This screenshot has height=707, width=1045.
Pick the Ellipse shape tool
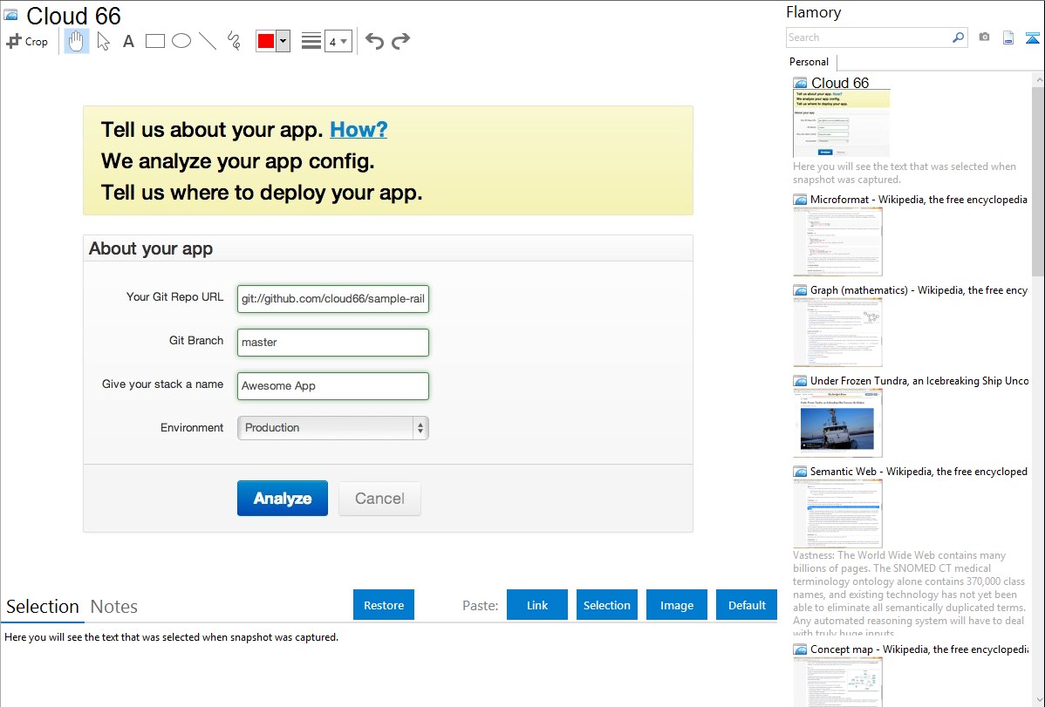point(181,41)
